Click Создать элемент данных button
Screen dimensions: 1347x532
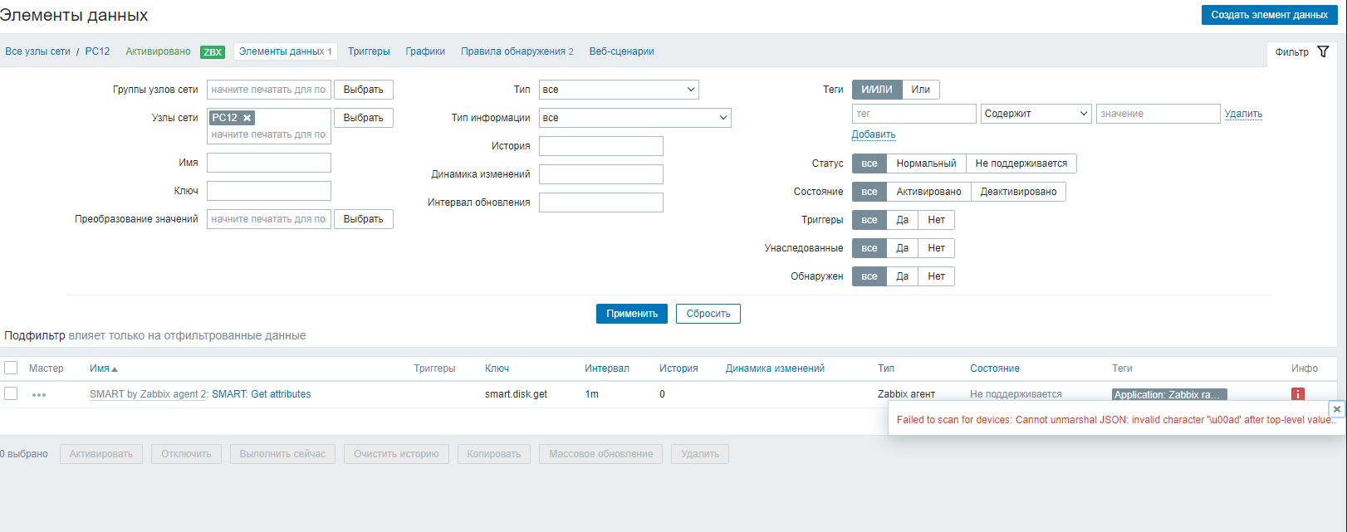tap(1269, 15)
